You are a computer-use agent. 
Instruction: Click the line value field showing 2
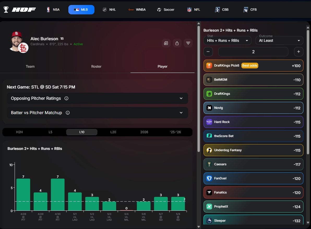pos(253,52)
